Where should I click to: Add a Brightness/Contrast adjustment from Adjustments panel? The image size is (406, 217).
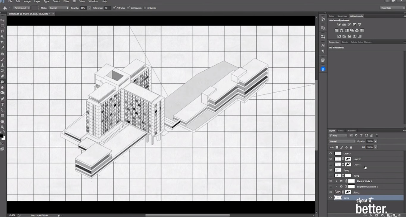(x=339, y=25)
